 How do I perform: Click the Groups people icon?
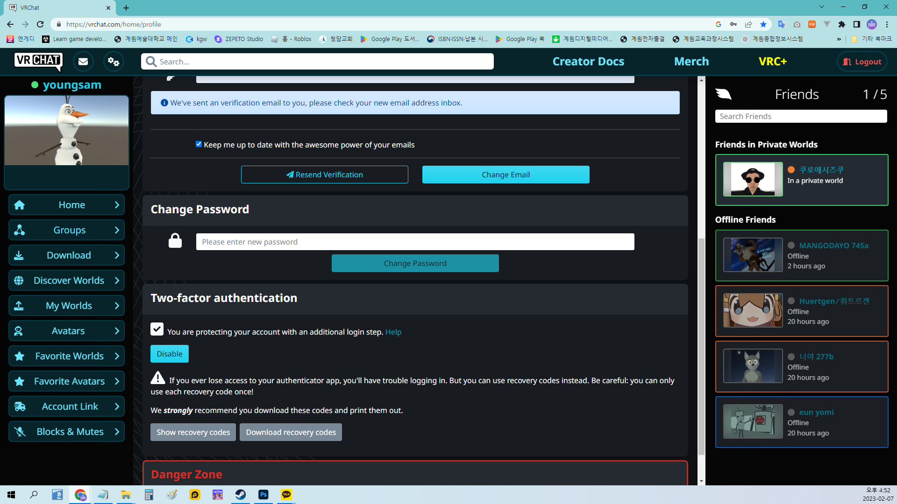[19, 230]
